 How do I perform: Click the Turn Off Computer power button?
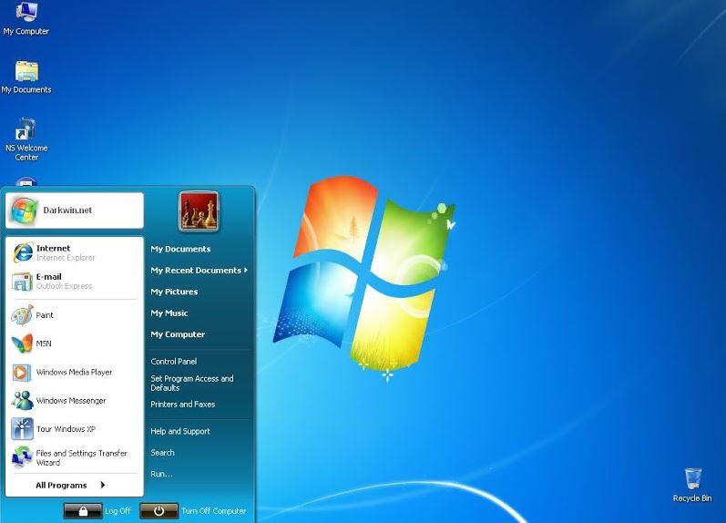[158, 511]
